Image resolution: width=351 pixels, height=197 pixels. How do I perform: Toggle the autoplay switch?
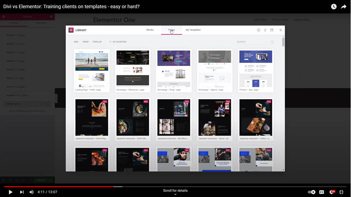(x=311, y=192)
